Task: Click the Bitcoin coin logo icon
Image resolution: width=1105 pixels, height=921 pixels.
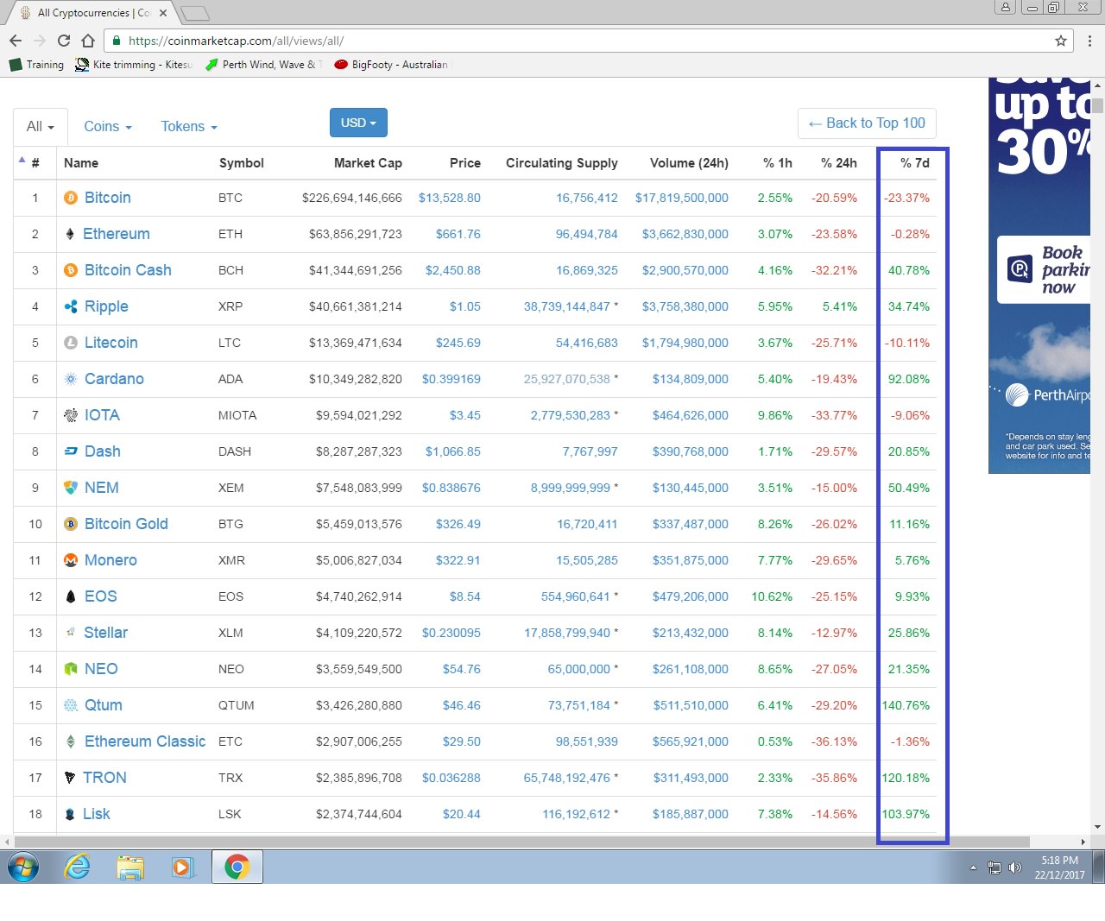Action: (71, 198)
